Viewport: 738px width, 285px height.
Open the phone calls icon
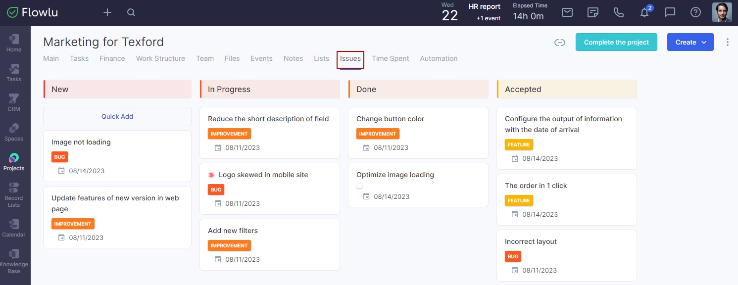point(619,12)
